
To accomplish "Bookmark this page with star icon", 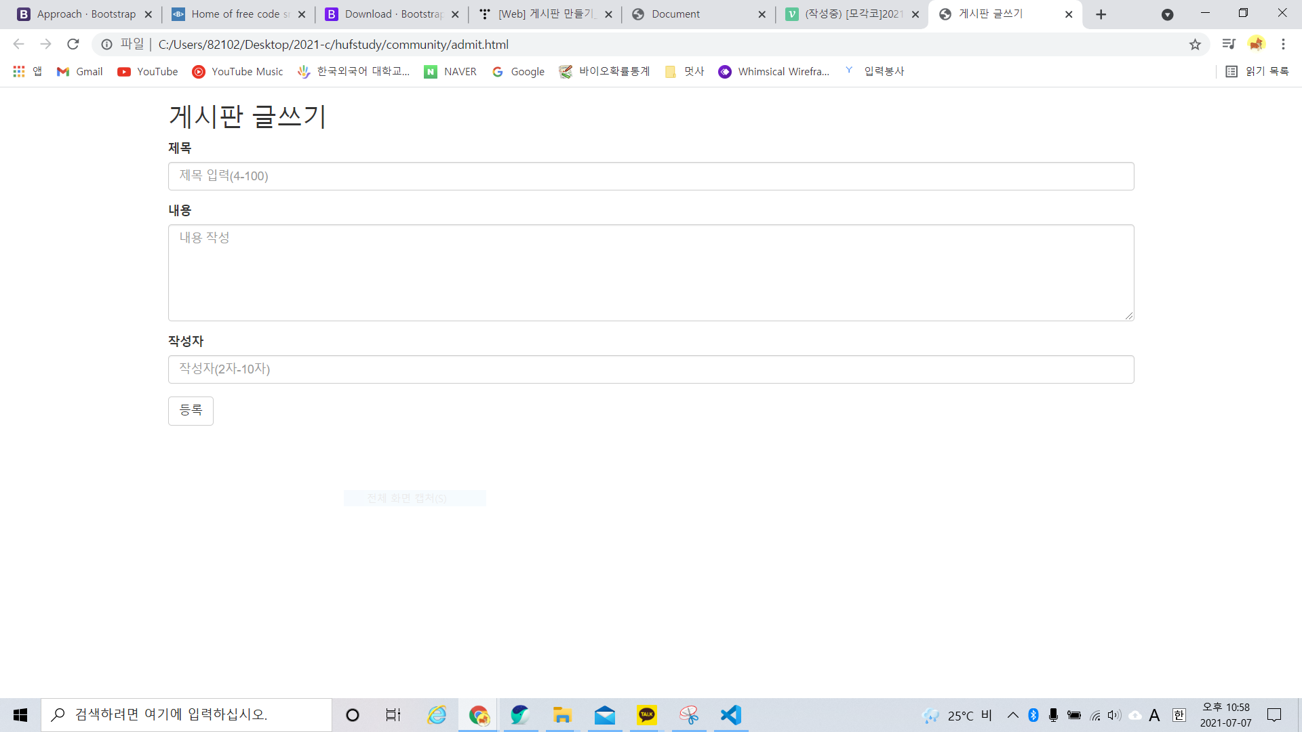I will [1195, 44].
